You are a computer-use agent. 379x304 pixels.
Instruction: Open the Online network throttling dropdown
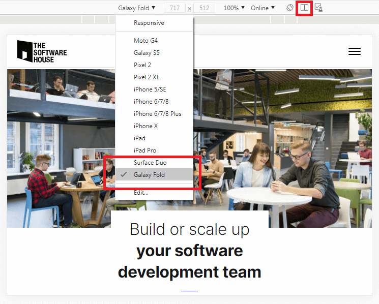(263, 8)
